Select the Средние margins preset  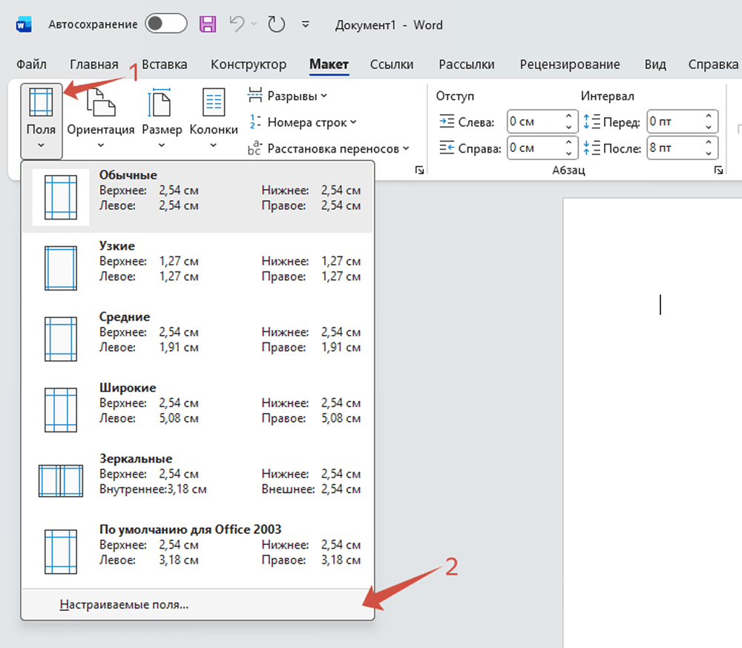(x=198, y=339)
